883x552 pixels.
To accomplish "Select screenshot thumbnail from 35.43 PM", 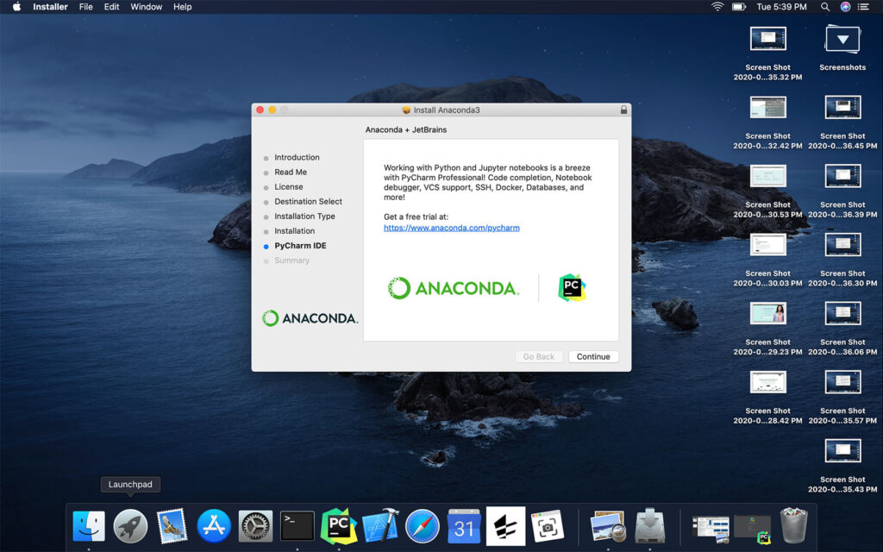I will pyautogui.click(x=842, y=451).
